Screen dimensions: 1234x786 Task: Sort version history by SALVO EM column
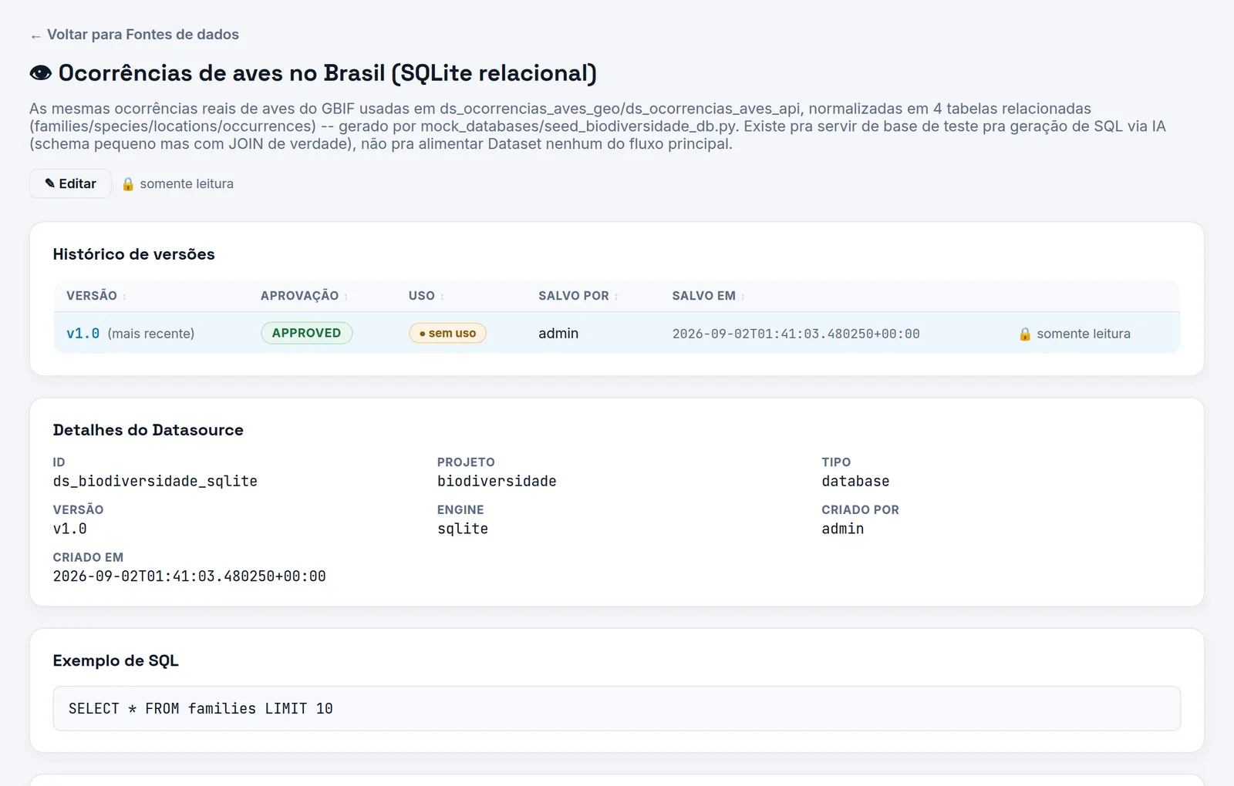coord(709,296)
